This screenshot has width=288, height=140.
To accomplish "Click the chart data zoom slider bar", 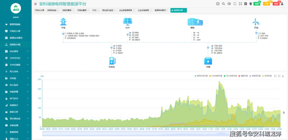I will pos(162,134).
